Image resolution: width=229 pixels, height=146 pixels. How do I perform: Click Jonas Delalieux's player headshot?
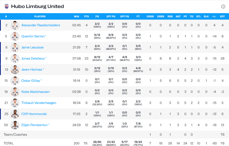click(x=15, y=59)
